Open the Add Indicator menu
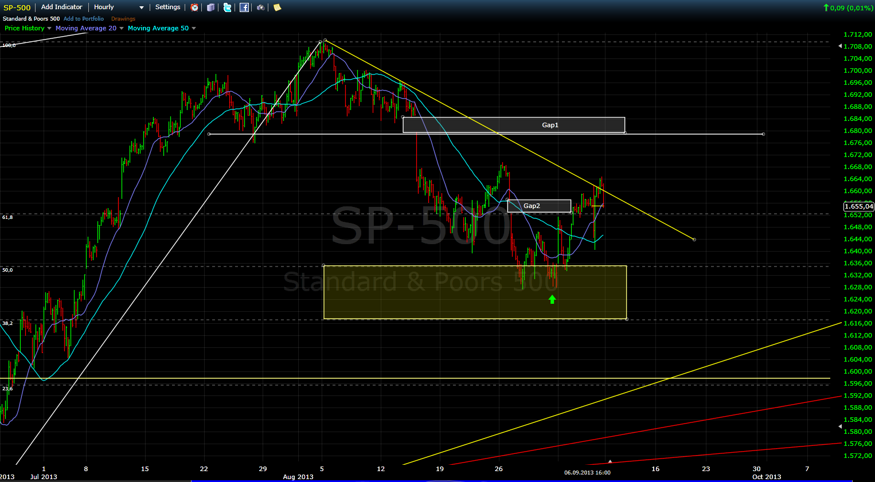Image resolution: width=875 pixels, height=482 pixels. (x=62, y=7)
